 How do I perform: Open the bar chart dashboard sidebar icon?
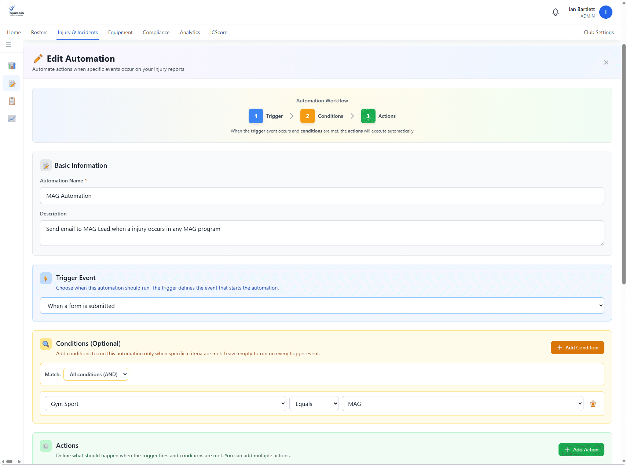click(x=12, y=66)
